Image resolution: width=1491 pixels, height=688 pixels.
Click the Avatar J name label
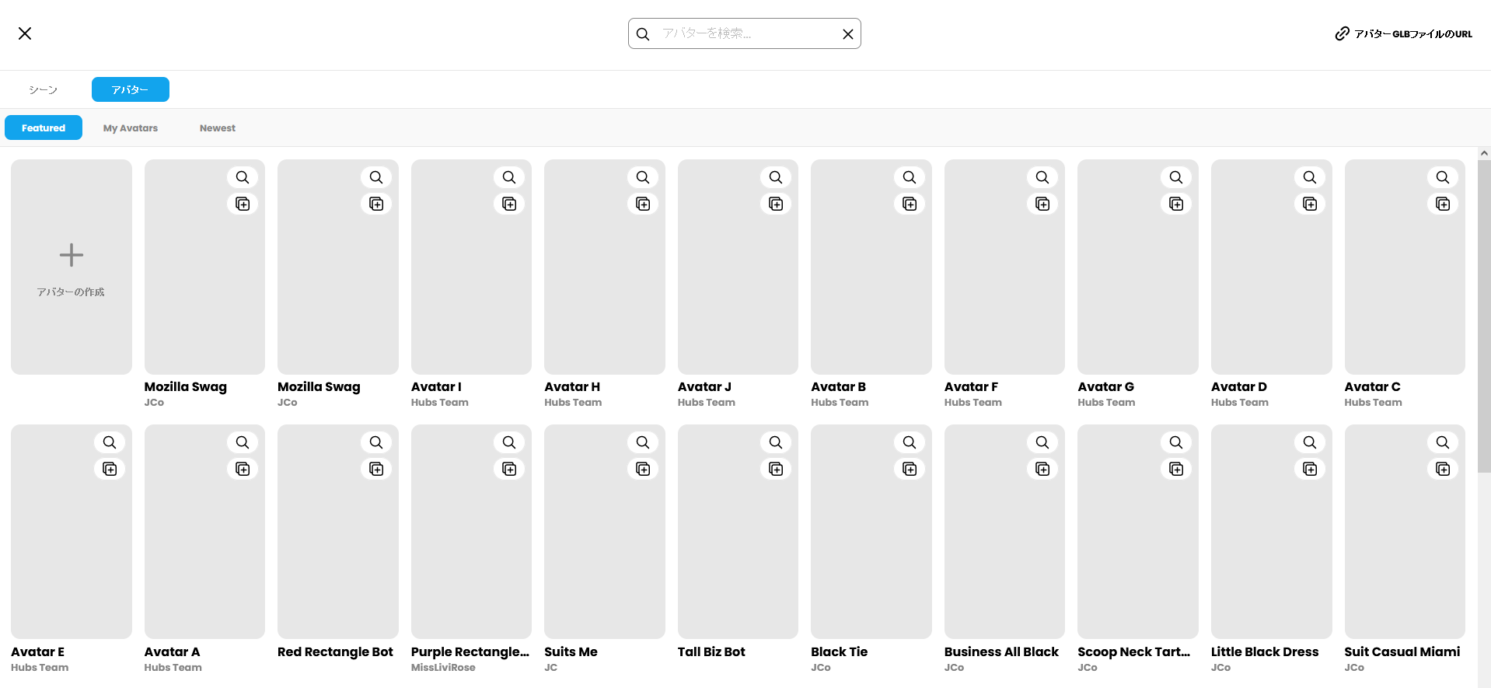704,386
